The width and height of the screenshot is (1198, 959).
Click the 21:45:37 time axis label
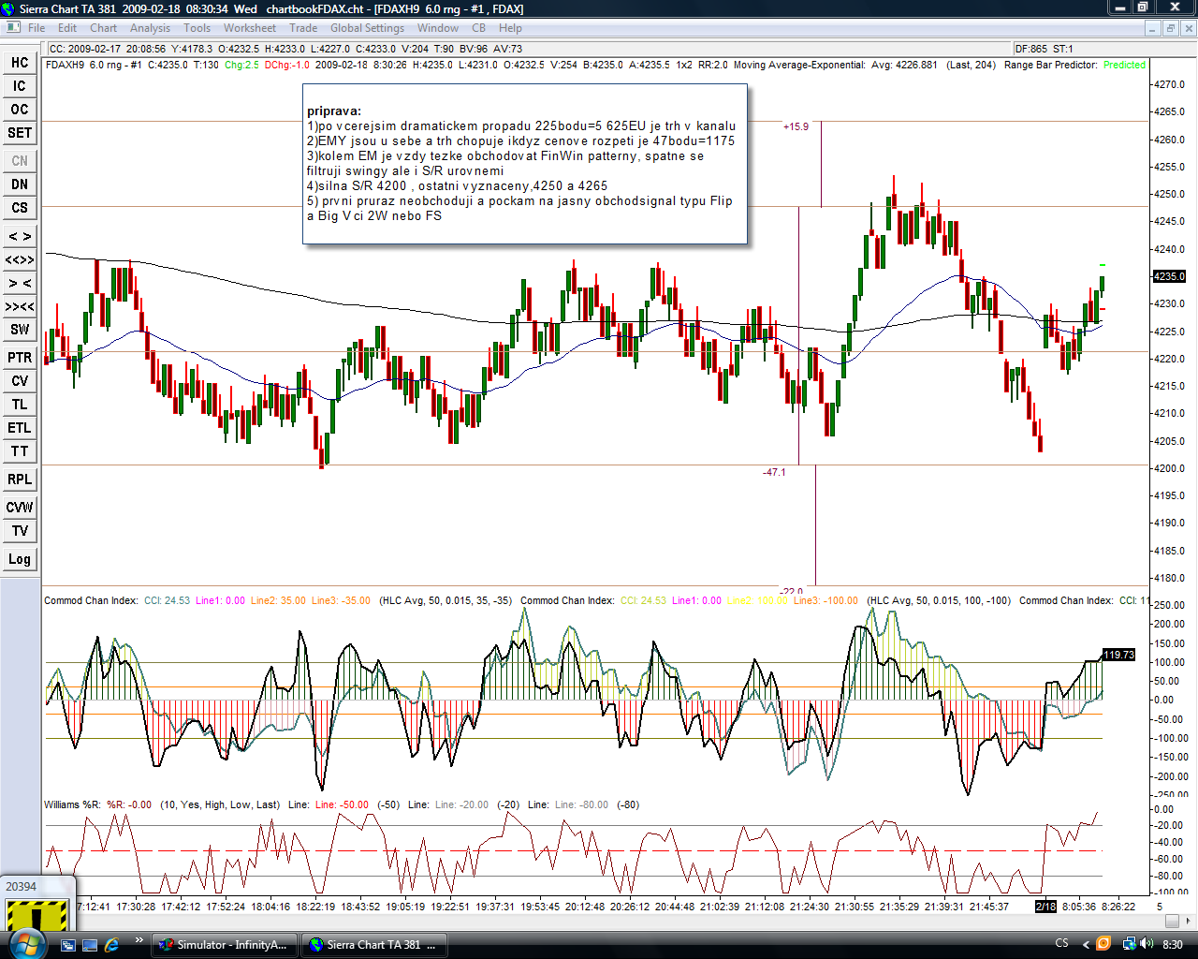coord(989,907)
